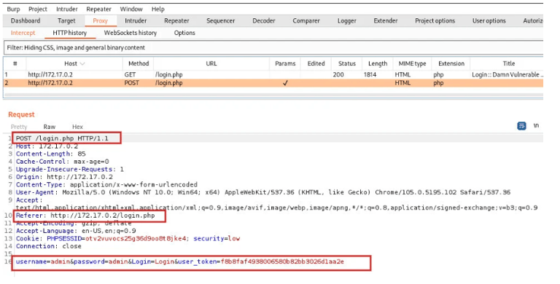Click the filter bar hiding CSS content
Image resolution: width=560 pixels, height=284 pixels.
[x=273, y=47]
